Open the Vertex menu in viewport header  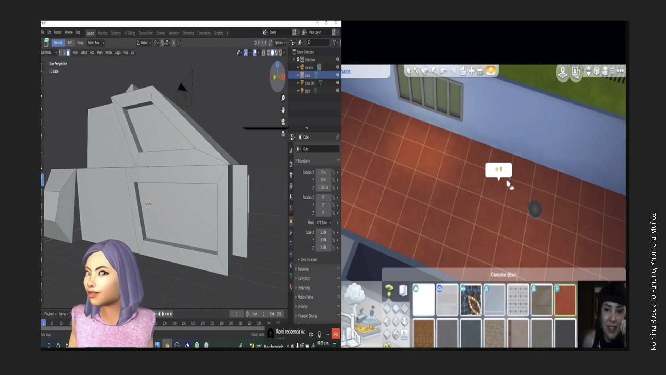(109, 53)
